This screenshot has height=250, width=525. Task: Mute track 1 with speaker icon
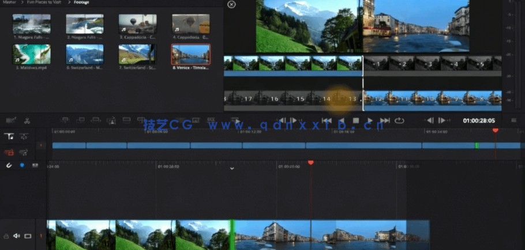pos(16,236)
